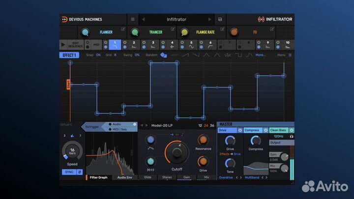Image resolution: width=354 pixels, height=199 pixels.
Task: Click the yellow FLANGE RATE macro knob
Action: (x=184, y=32)
